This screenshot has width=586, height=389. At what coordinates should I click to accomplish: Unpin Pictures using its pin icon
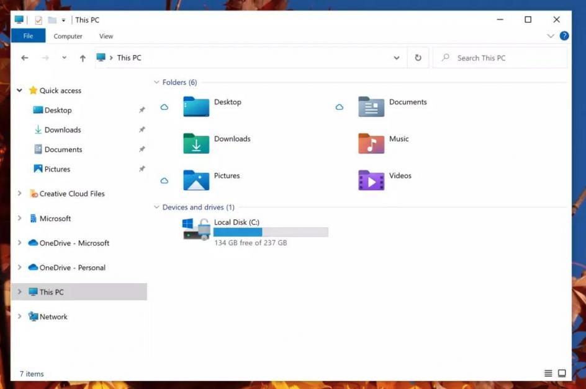[x=142, y=169]
